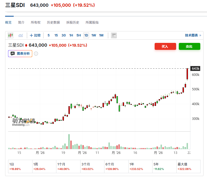Click the tallest volume bar in chart
Image resolution: width=207 pixels, height=178 pixels.
point(69,142)
